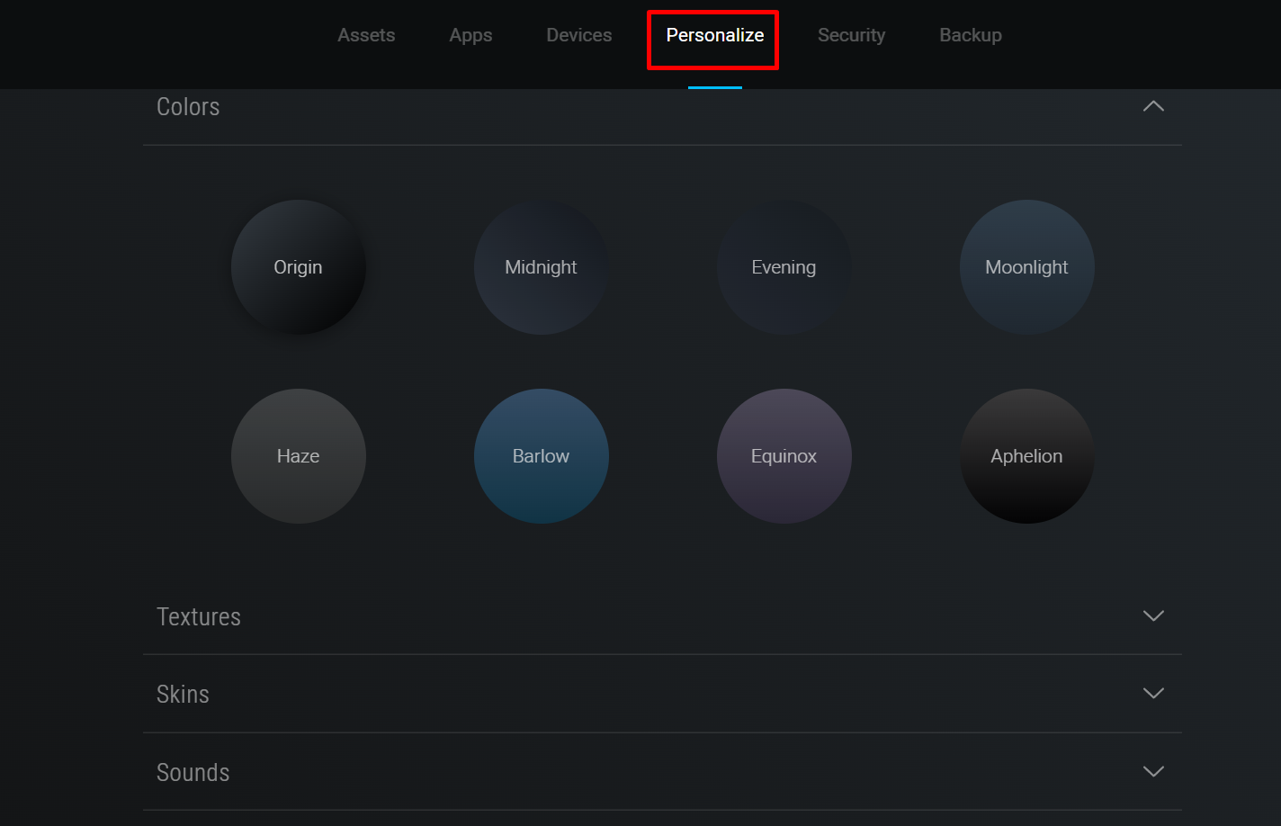Expand the Textures section chevron

(1152, 615)
